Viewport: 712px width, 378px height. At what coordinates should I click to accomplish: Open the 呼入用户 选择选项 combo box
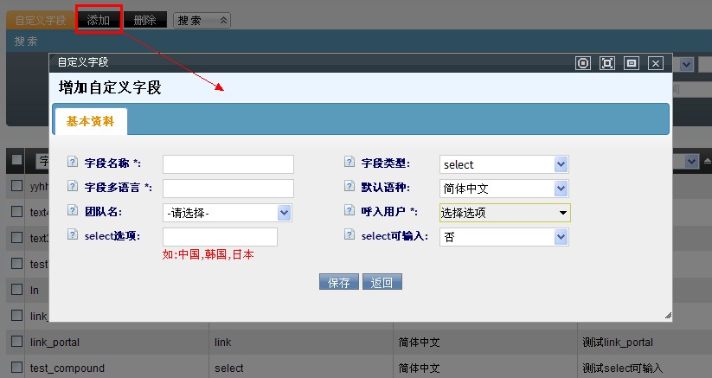[504, 213]
